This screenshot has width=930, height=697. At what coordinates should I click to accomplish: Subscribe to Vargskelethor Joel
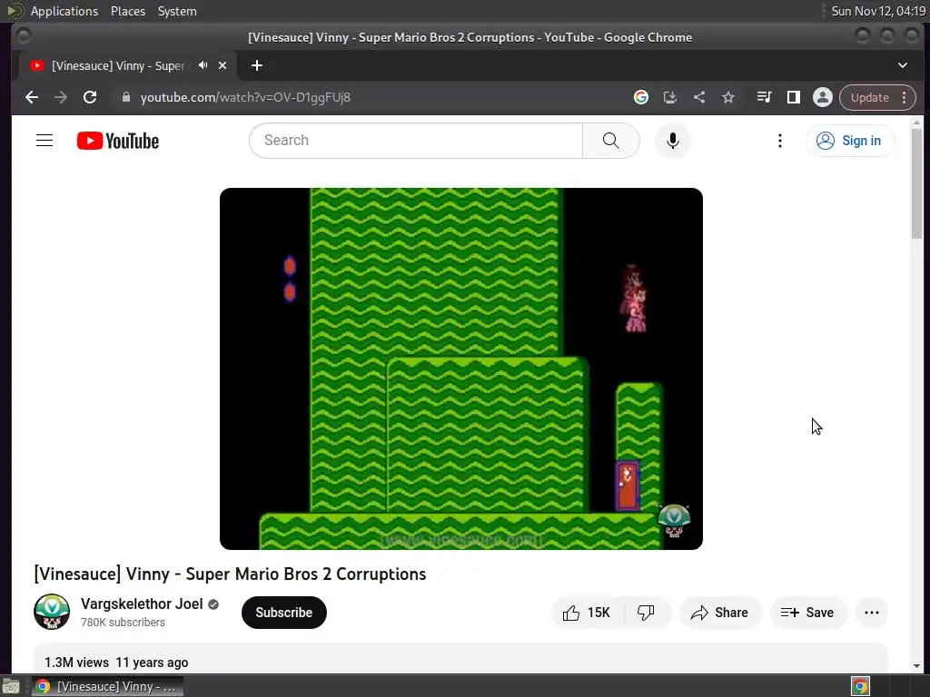click(284, 613)
